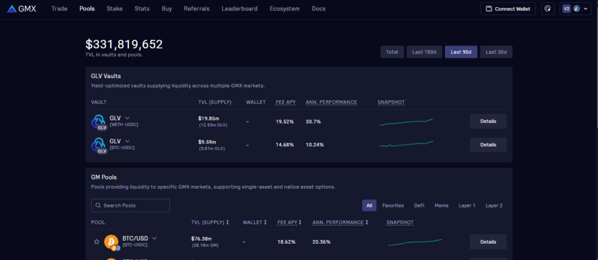Open Details for GLV [WETH-USDC]
Viewport: 598px width, 260px height.
click(488, 121)
